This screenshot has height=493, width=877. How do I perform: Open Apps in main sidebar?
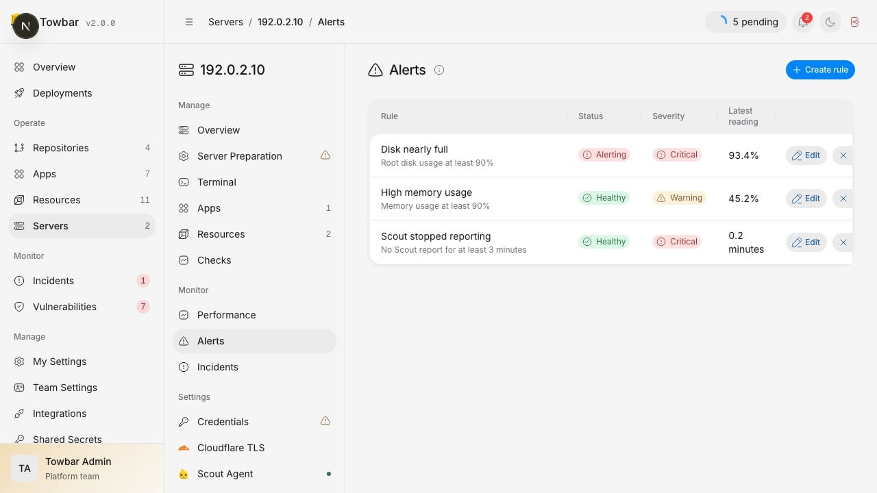82,174
